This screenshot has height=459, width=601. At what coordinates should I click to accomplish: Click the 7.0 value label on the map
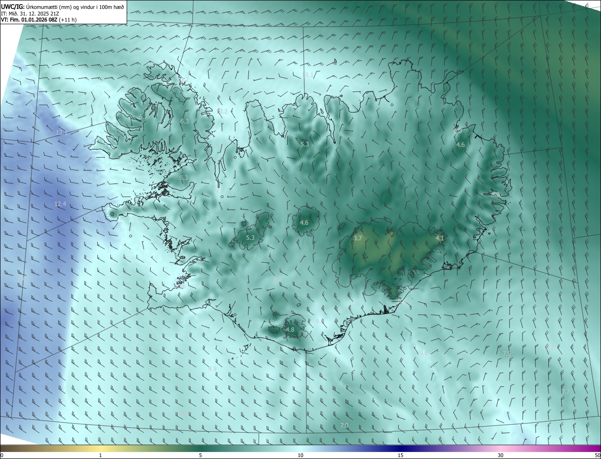pyautogui.click(x=344, y=425)
